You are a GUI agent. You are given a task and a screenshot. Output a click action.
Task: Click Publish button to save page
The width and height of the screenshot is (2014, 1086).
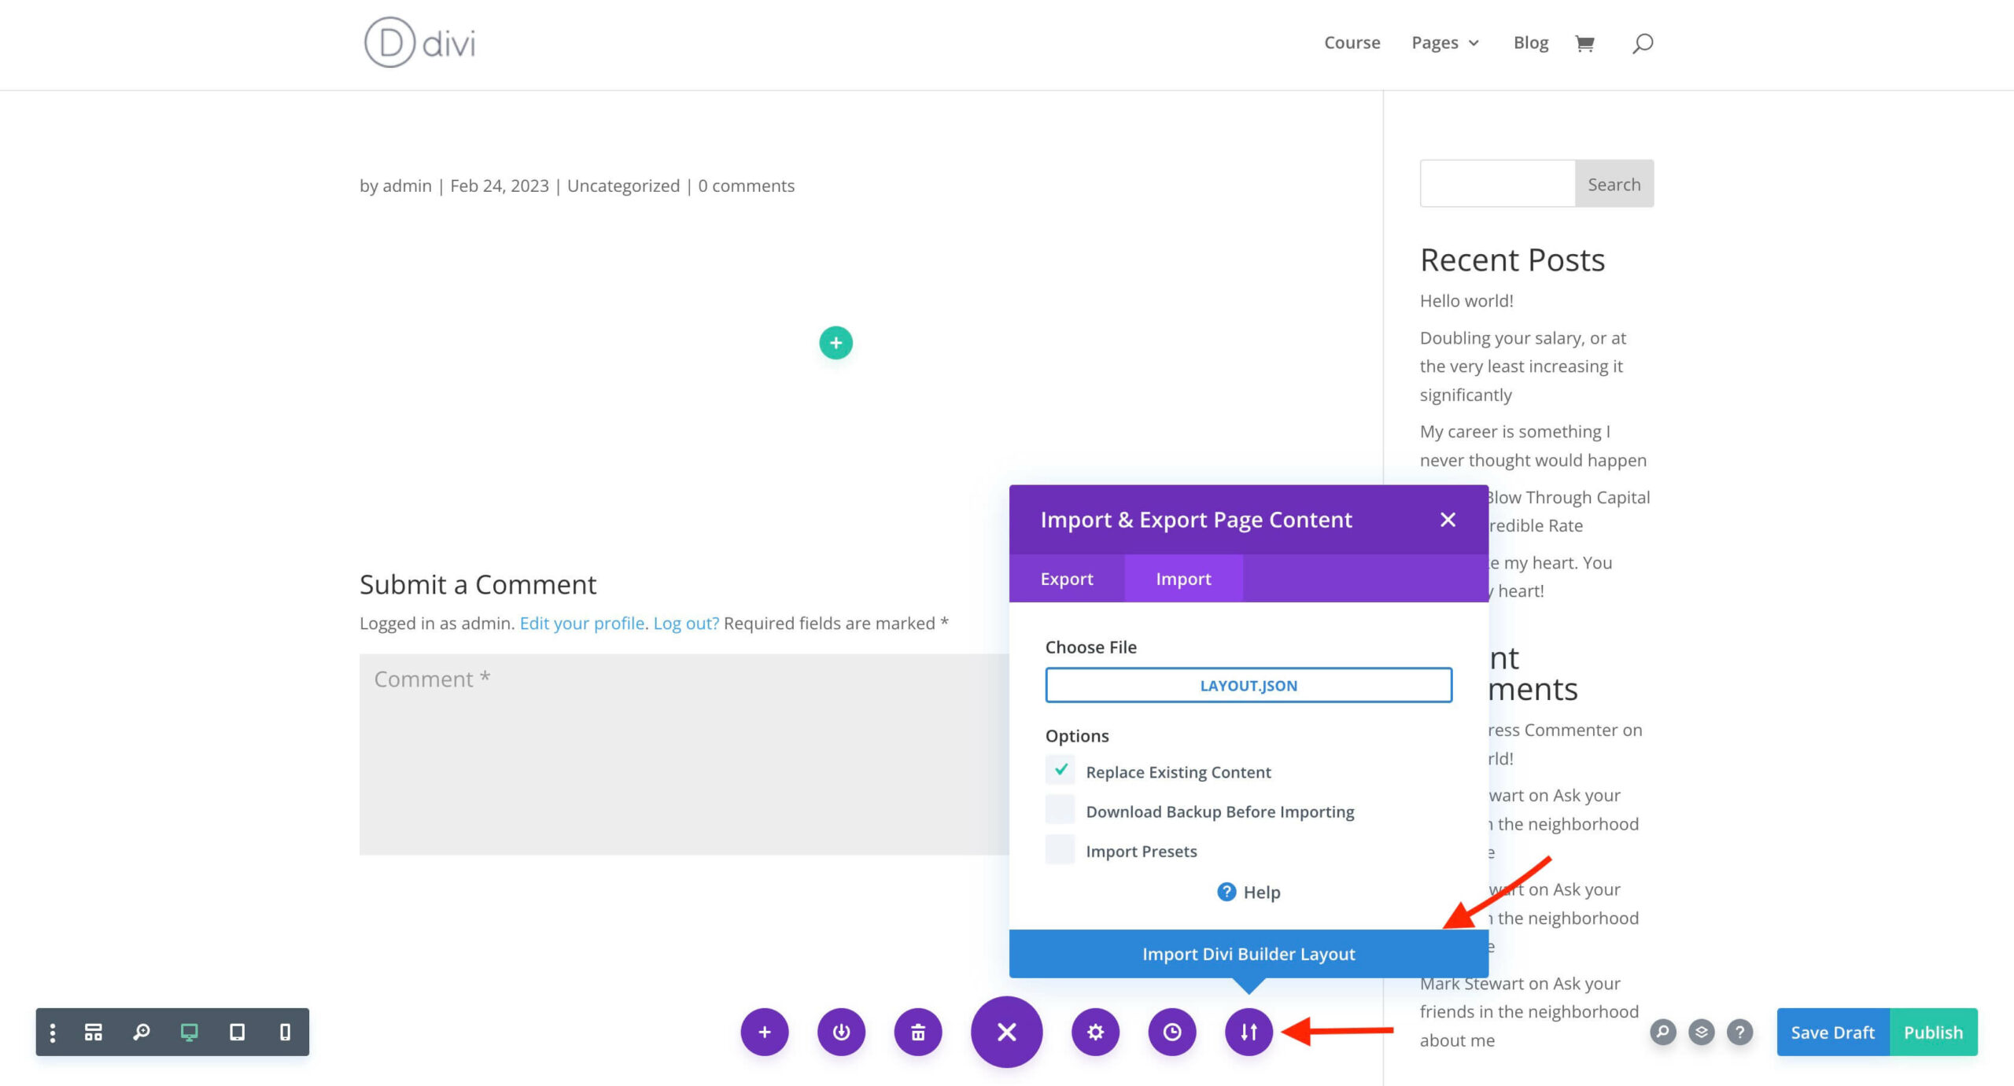tap(1934, 1031)
